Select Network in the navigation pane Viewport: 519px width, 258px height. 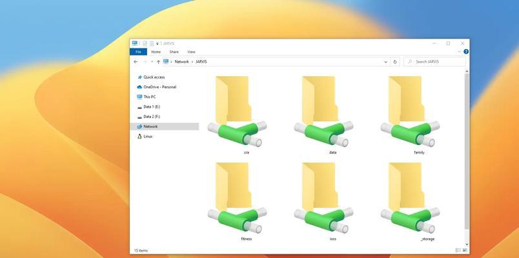[165, 126]
